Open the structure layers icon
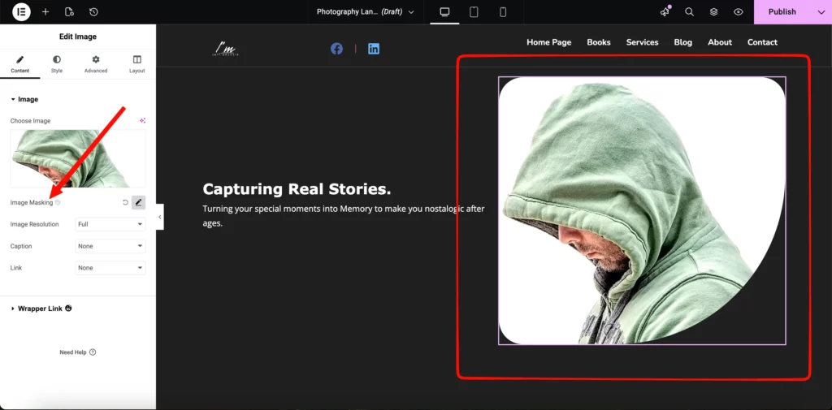The height and width of the screenshot is (410, 832). (713, 11)
